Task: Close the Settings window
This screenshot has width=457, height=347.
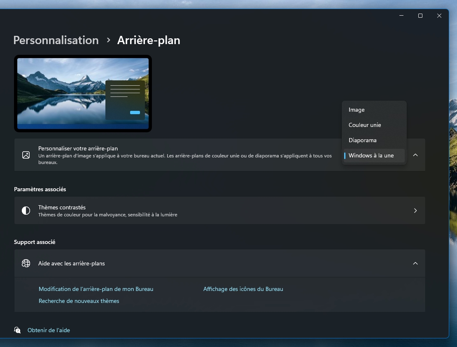Action: pyautogui.click(x=439, y=16)
